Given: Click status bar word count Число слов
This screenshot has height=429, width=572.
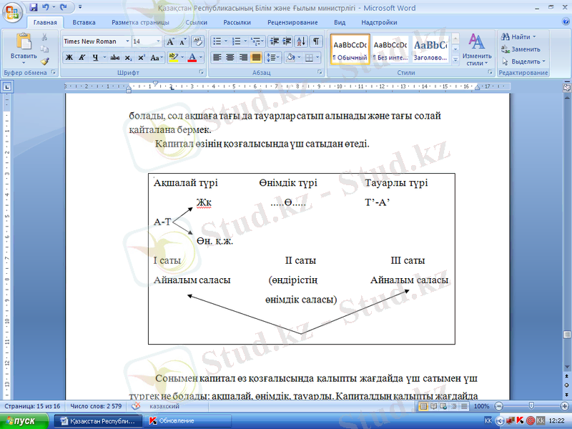Looking at the screenshot, I should click(x=96, y=406).
